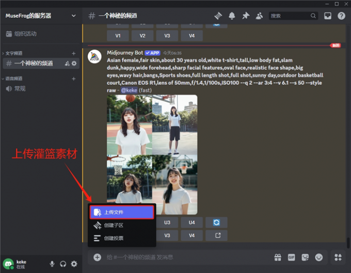
Task: Open generated image grid thumbnail
Action: [152, 155]
